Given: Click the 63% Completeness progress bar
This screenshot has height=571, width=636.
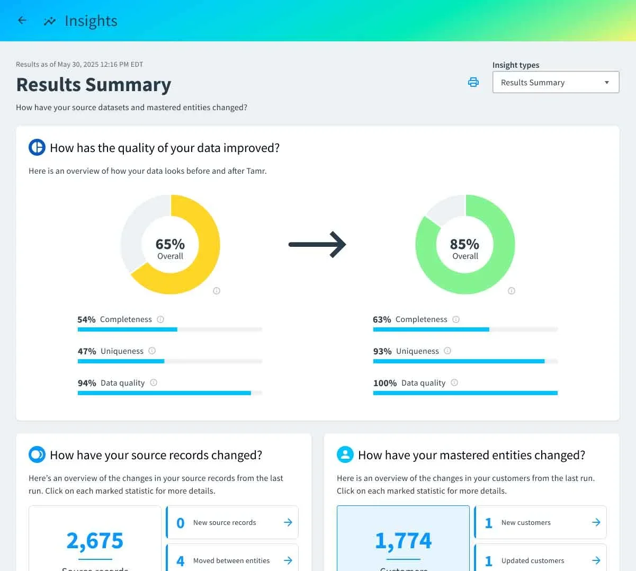Looking at the screenshot, I should tap(465, 329).
